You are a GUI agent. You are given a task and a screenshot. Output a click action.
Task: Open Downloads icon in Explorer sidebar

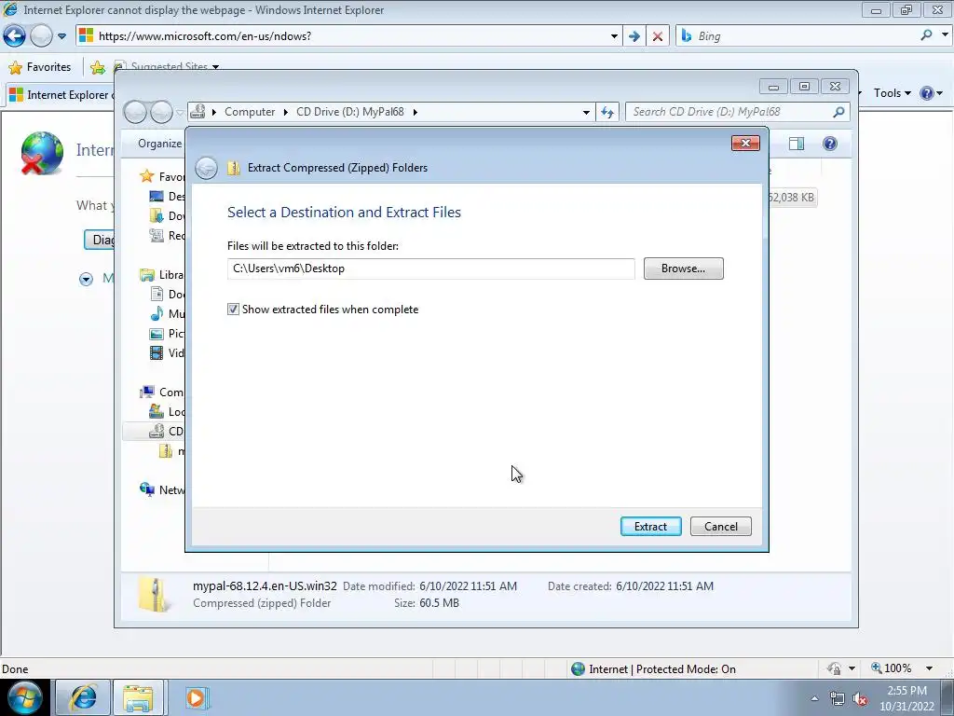(x=157, y=215)
